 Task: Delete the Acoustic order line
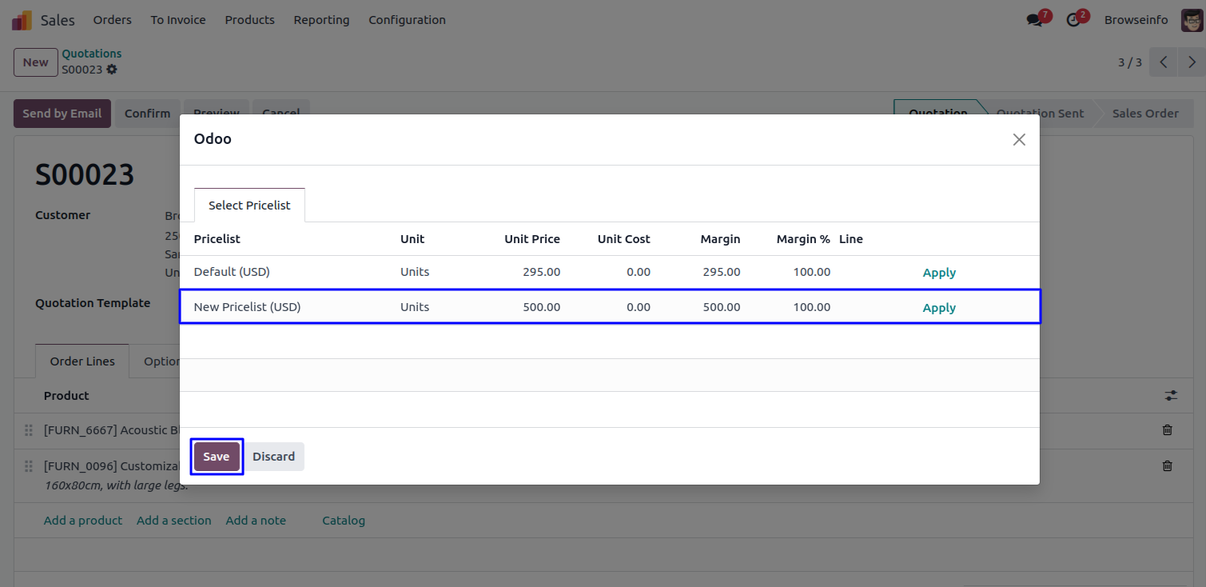coord(1167,430)
